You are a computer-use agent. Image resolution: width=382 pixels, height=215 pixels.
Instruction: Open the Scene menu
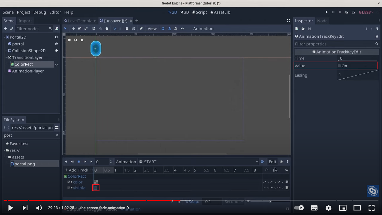click(x=8, y=12)
